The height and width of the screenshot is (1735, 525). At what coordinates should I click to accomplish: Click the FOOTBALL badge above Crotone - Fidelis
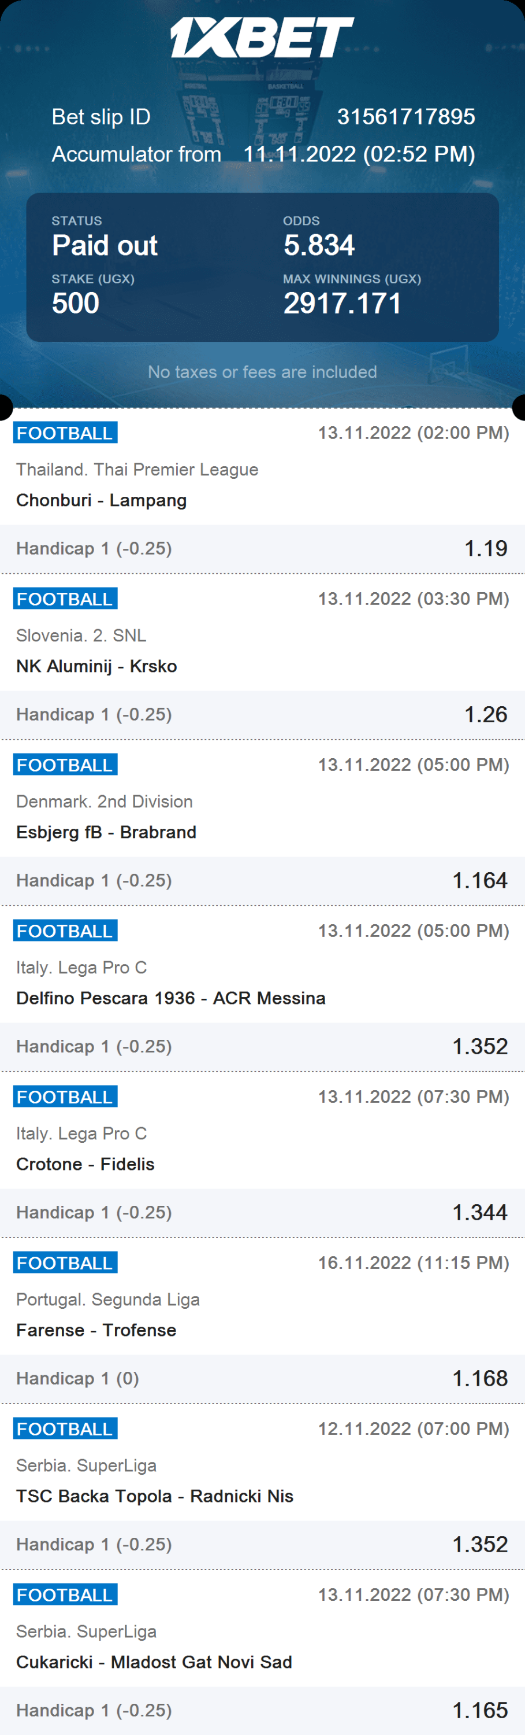click(x=65, y=1097)
